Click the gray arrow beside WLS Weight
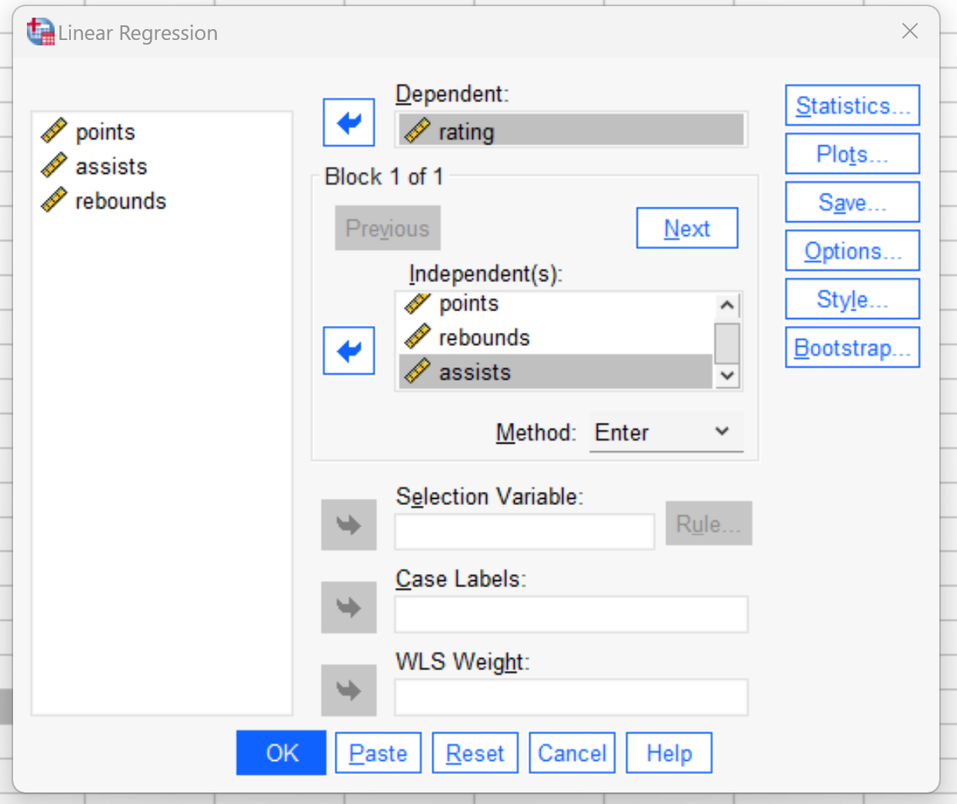The width and height of the screenshot is (957, 804). [348, 690]
